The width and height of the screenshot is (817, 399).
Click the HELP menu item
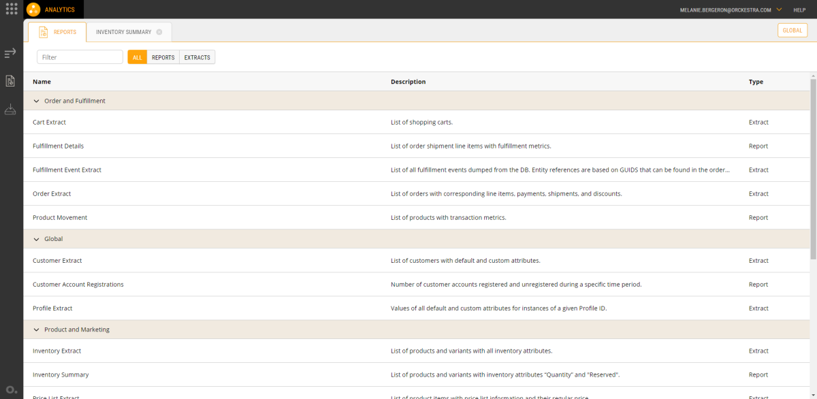799,10
